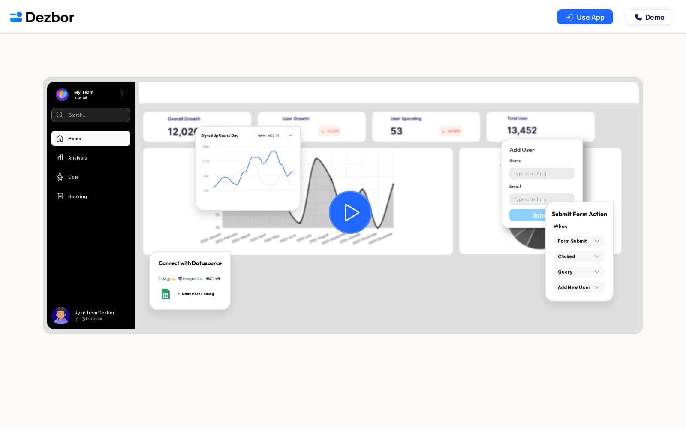Screen dimensions: 686x429
Task: Click the Dezbor logo icon
Action: 16,17
